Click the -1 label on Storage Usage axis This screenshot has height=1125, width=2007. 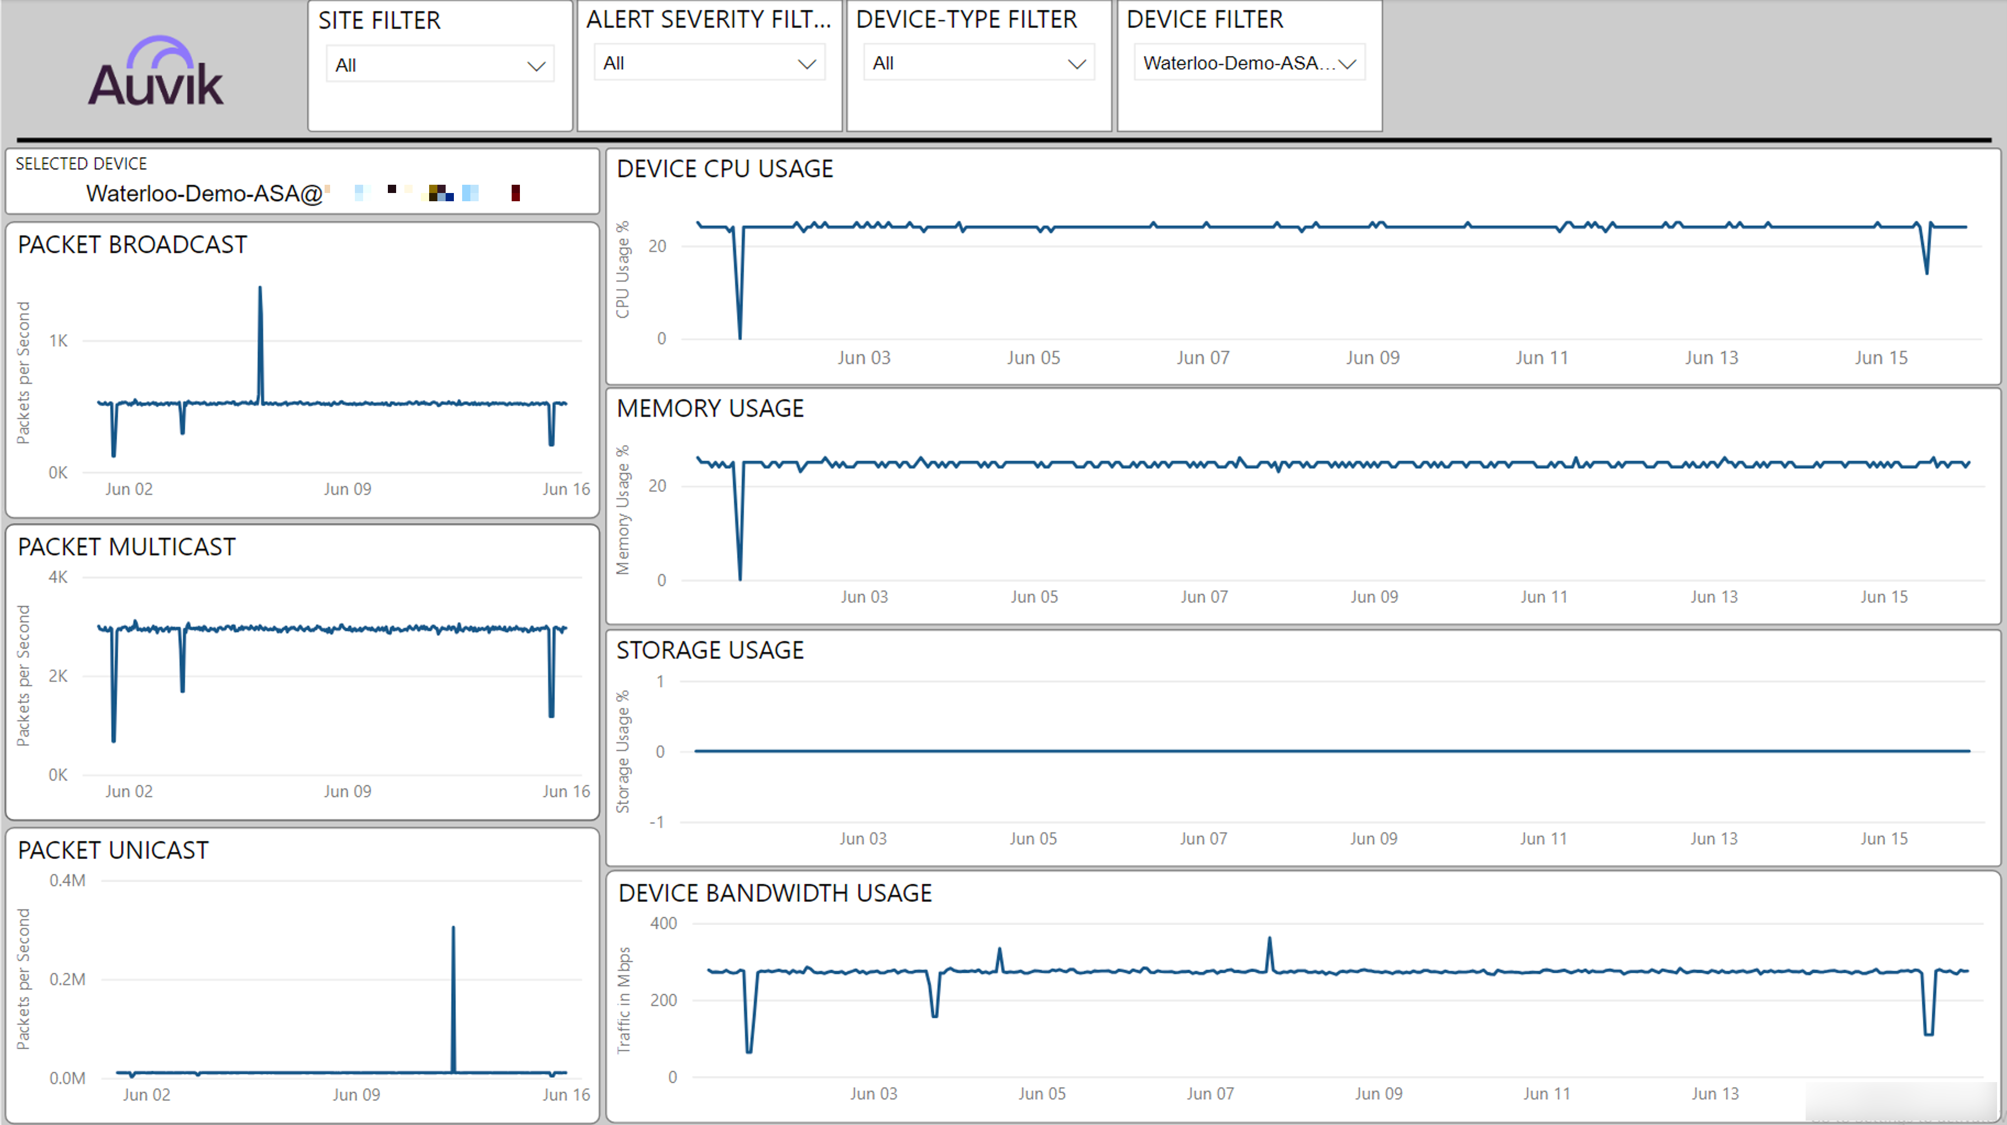pos(657,822)
